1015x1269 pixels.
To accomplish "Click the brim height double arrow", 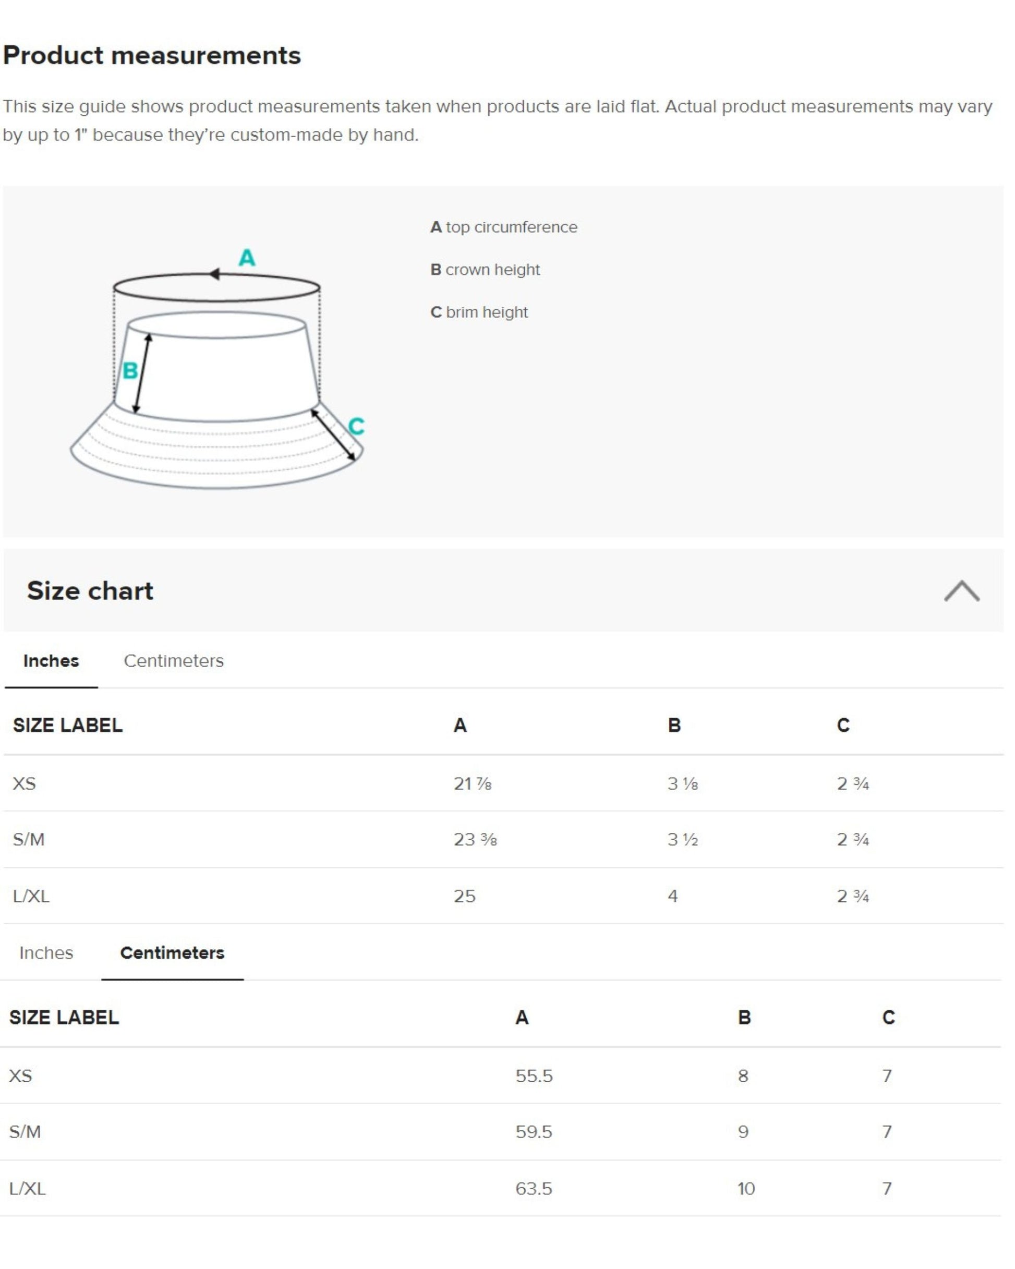I will (333, 435).
